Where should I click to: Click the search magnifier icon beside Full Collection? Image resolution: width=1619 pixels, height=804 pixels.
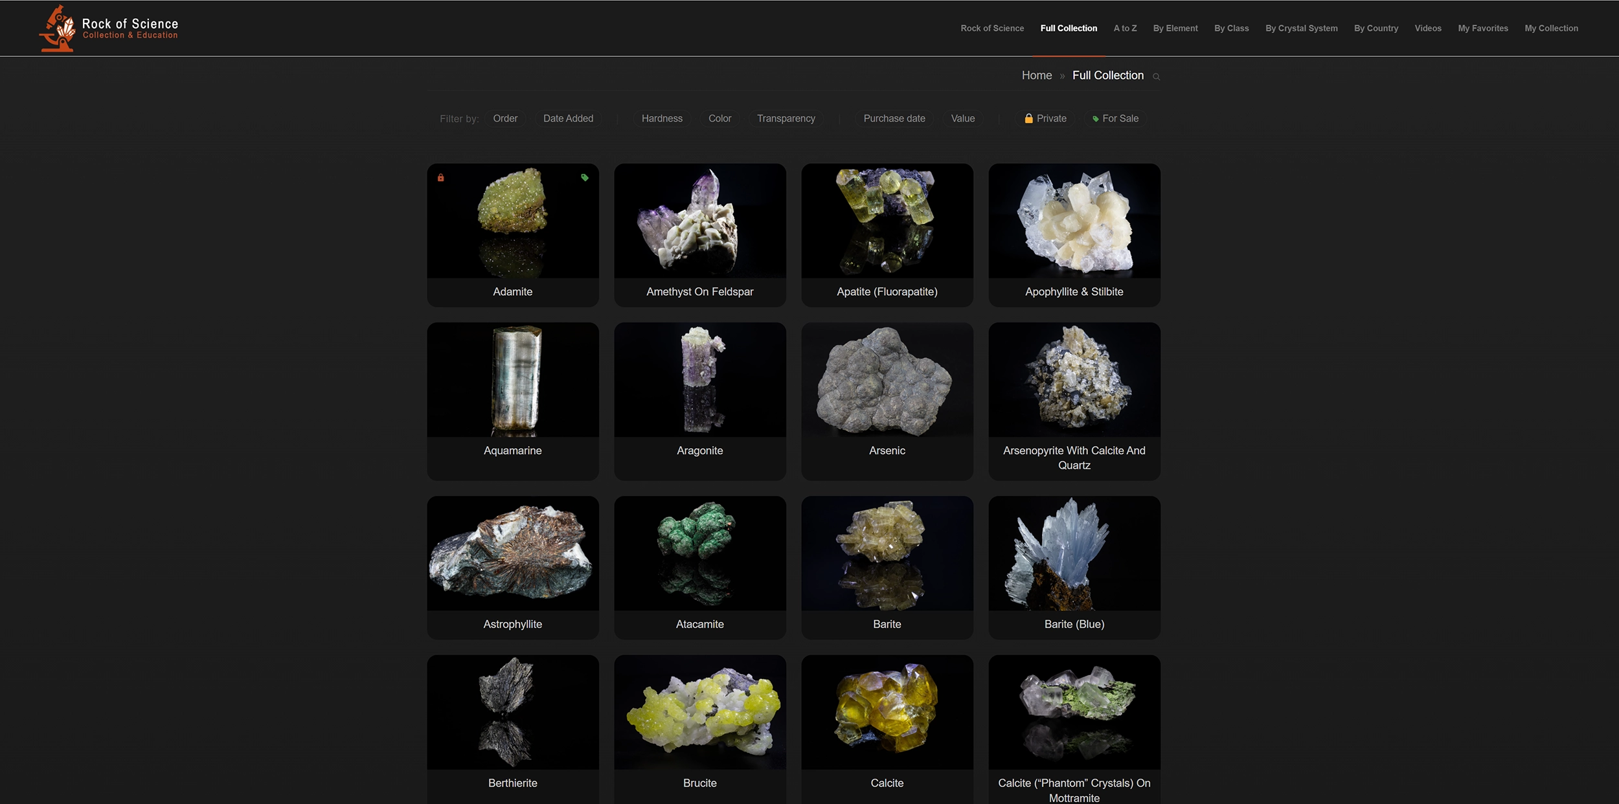click(x=1156, y=76)
